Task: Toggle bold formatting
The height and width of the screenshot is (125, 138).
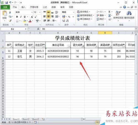Action: (x=17, y=17)
